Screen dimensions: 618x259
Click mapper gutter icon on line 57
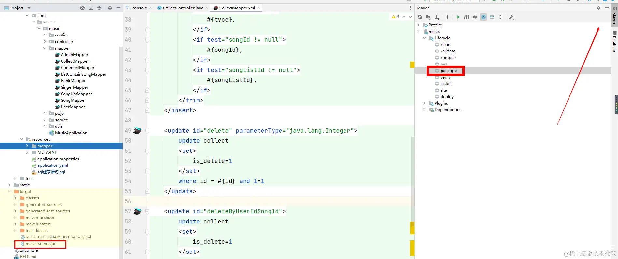137,211
